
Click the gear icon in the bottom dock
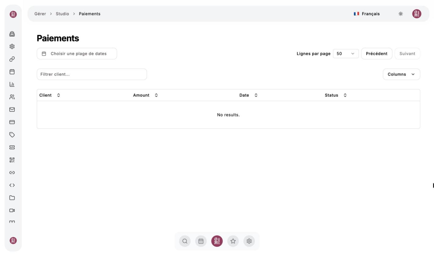click(249, 241)
